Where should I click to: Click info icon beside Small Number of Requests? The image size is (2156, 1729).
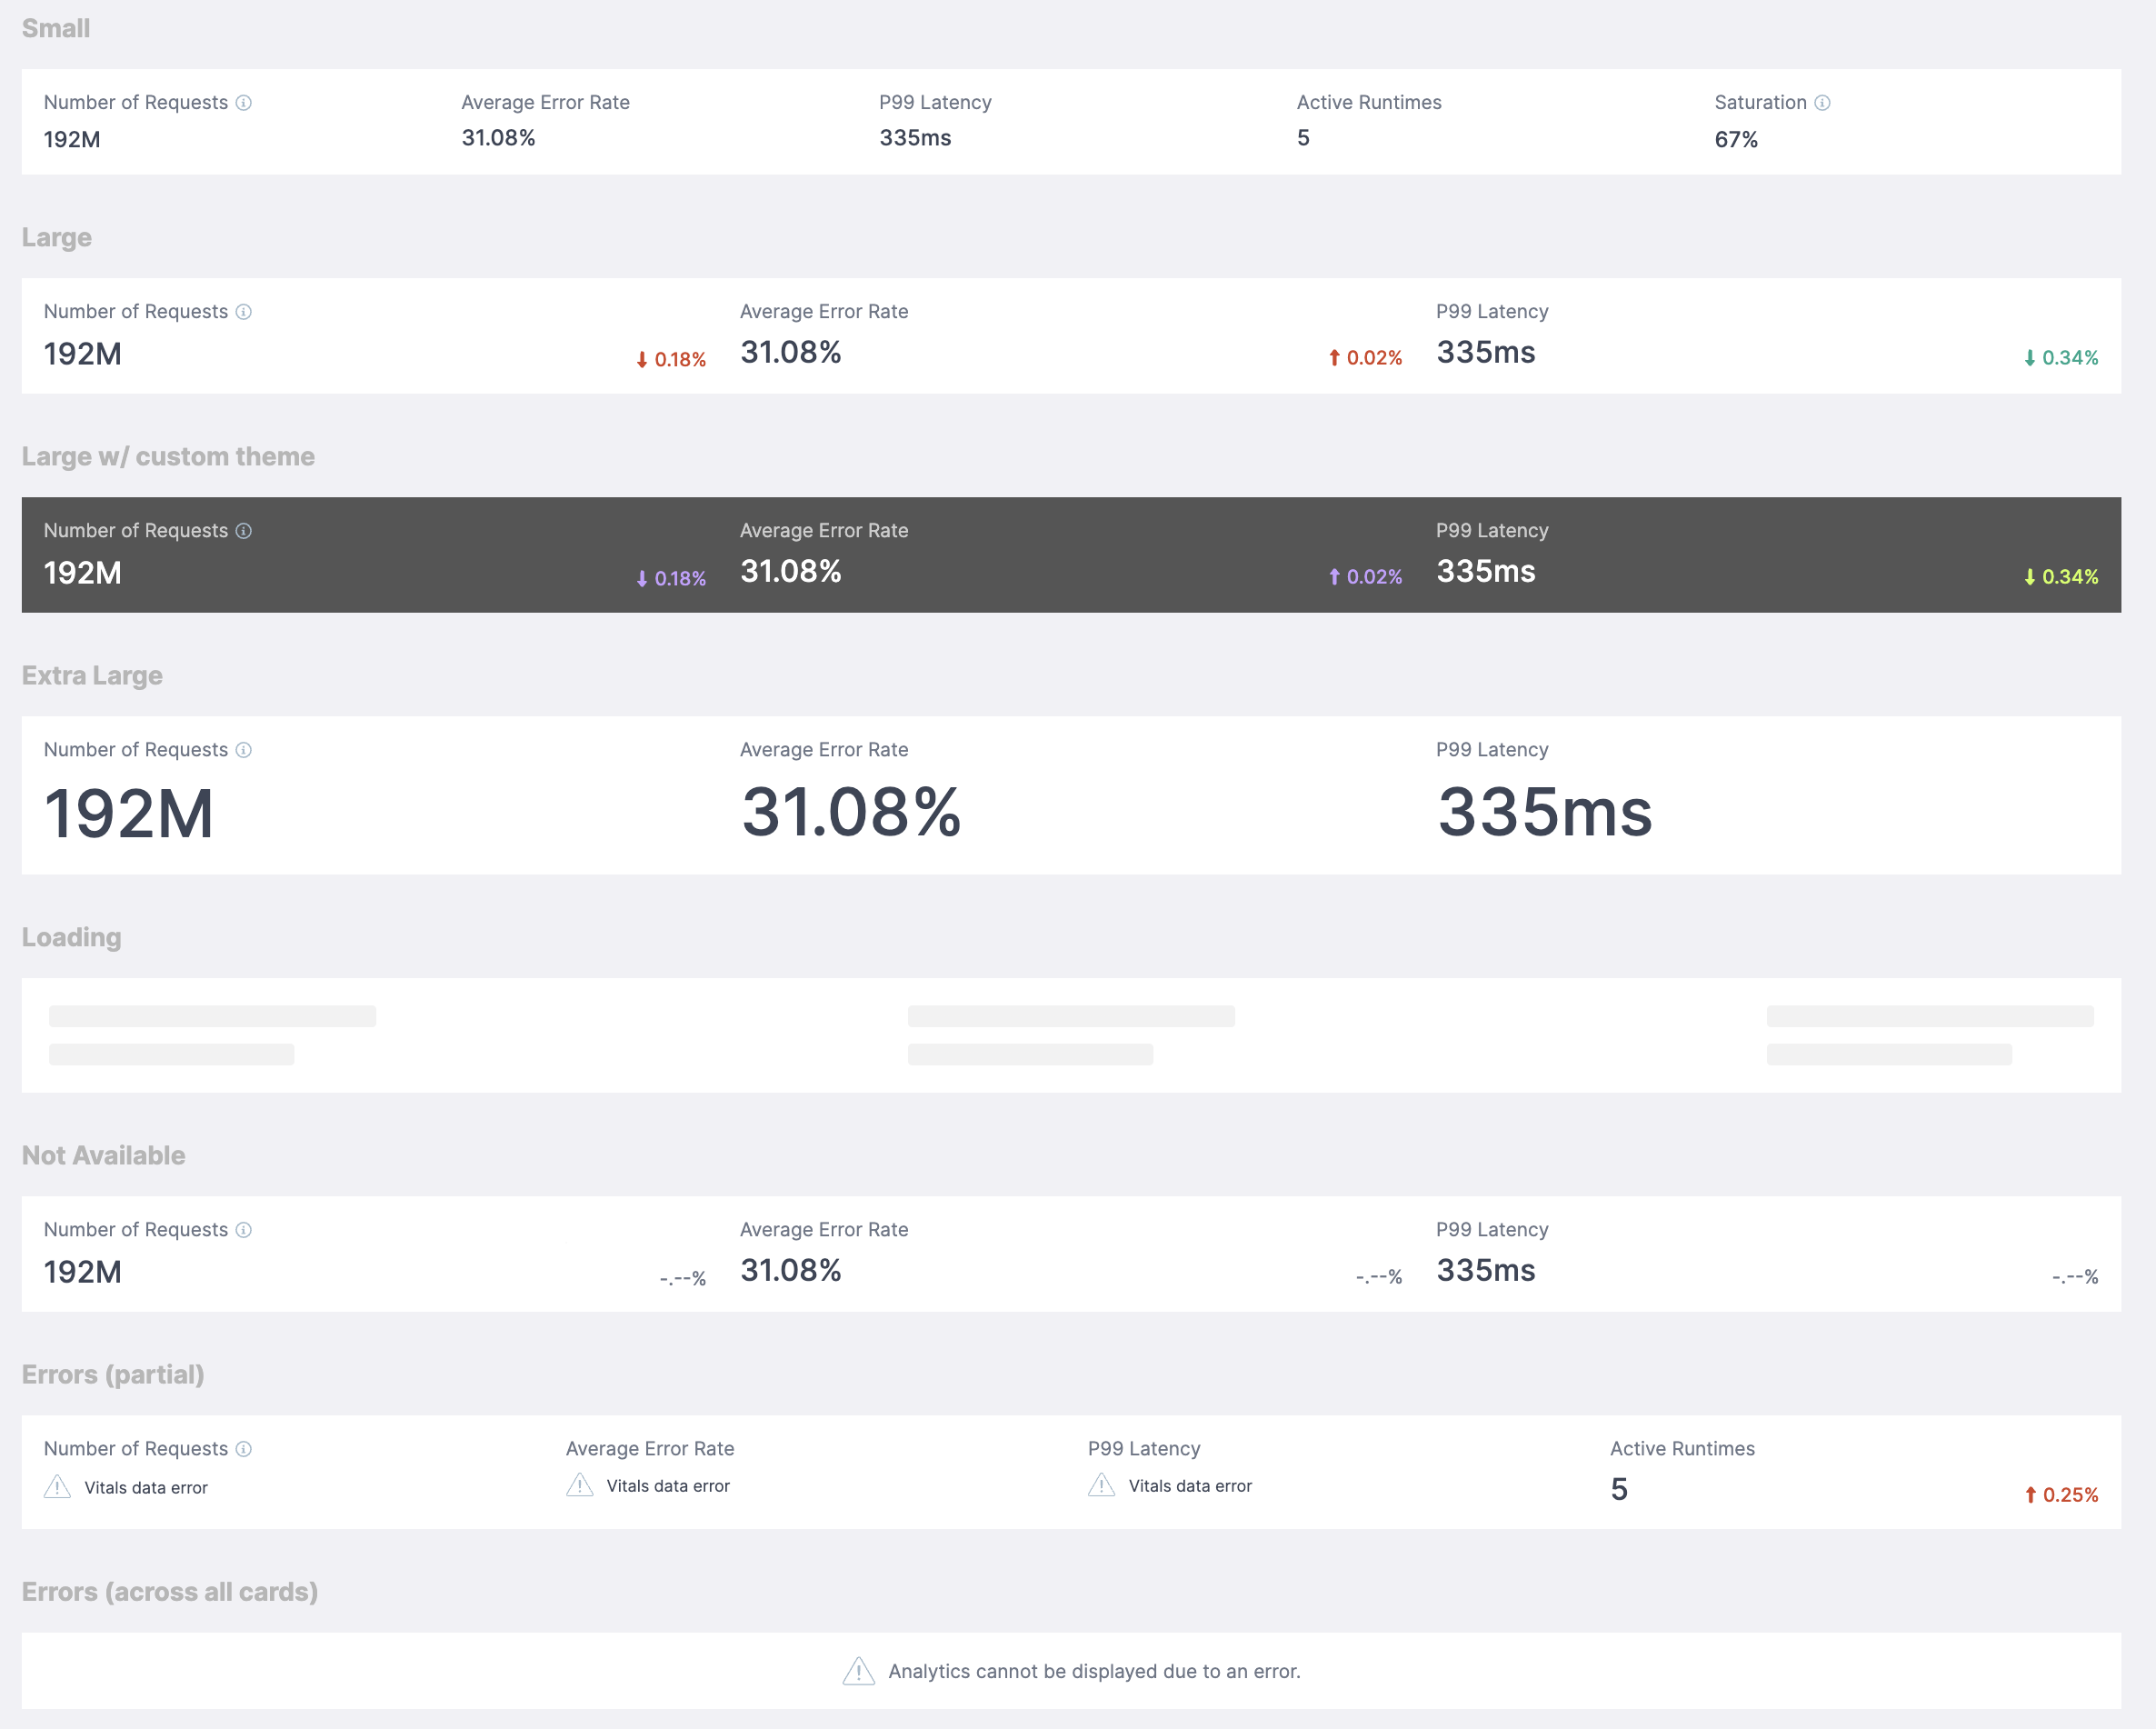tap(243, 103)
